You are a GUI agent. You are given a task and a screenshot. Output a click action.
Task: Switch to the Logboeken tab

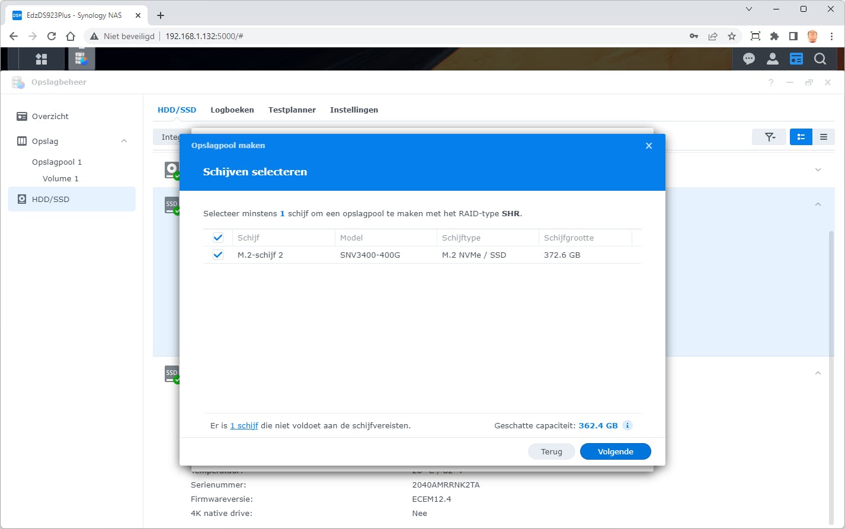pos(232,110)
